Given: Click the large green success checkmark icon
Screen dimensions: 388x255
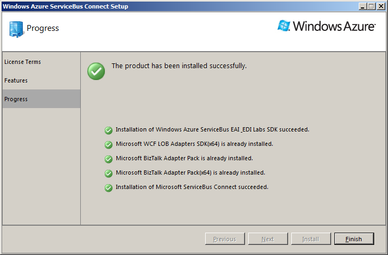Looking at the screenshot, I should pyautogui.click(x=96, y=71).
